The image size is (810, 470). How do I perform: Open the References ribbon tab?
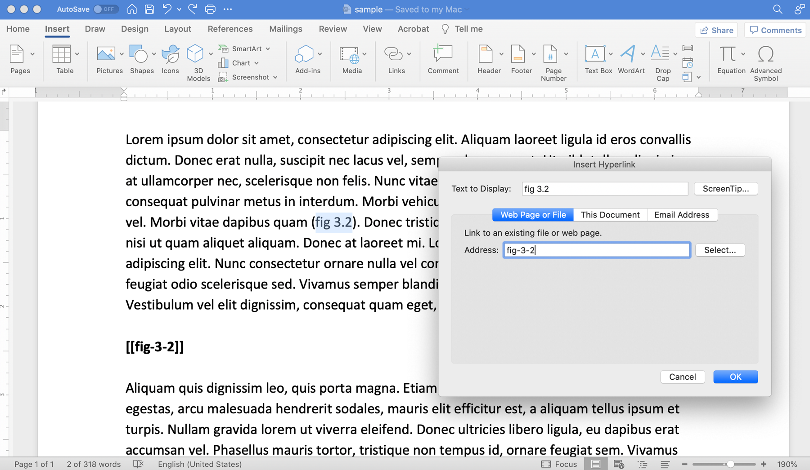230,29
